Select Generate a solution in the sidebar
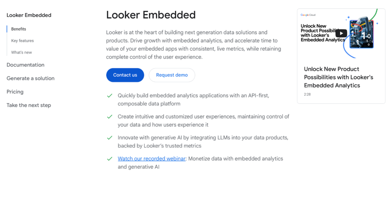Screen dimensions: 390x201 (30, 78)
